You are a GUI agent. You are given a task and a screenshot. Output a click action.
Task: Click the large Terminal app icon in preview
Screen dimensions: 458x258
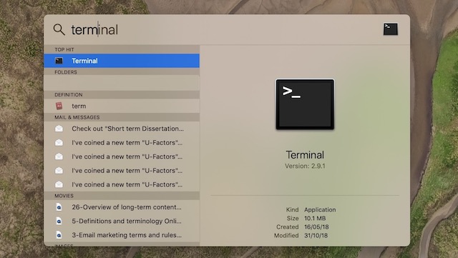click(x=305, y=104)
